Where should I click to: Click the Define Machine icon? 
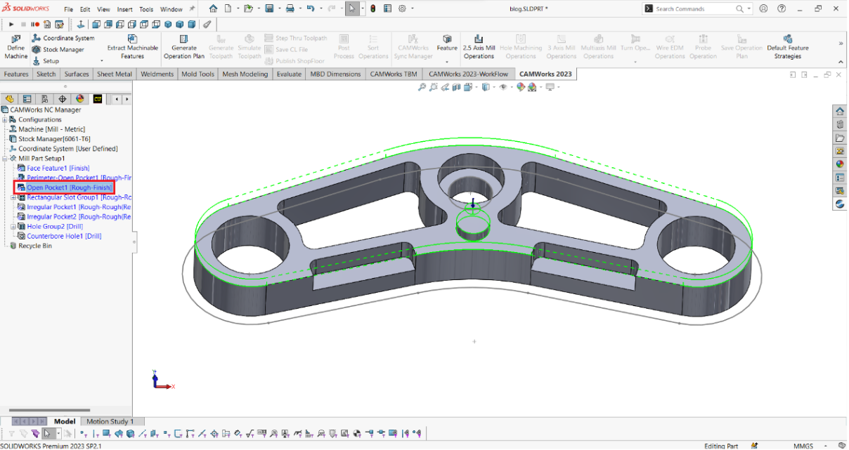[16, 40]
